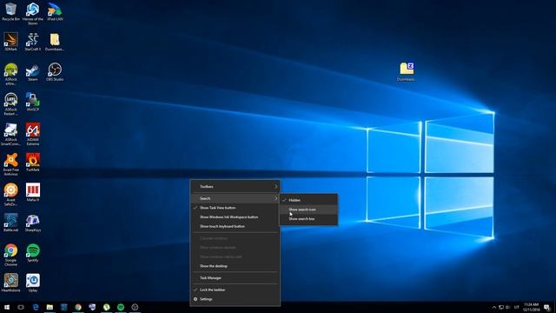Select Hidden search option
Screen dimensions: 556x313
pos(308,200)
